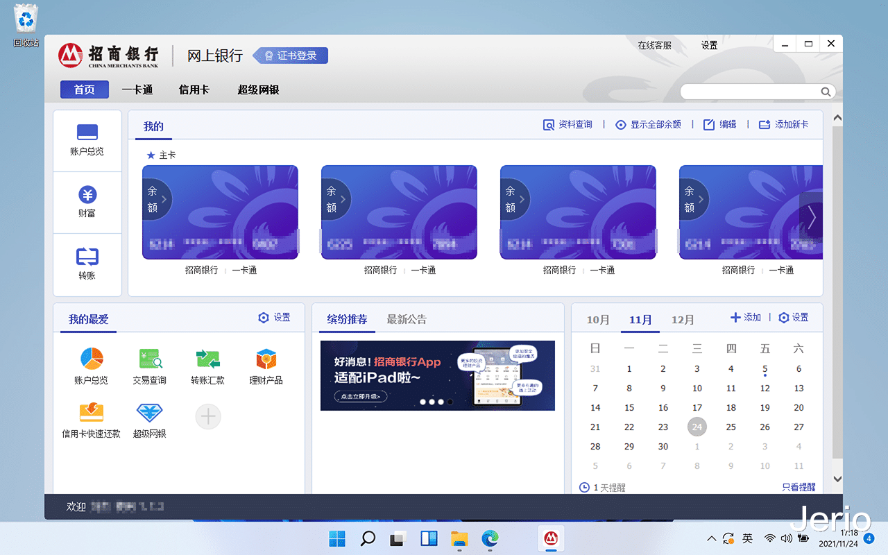The height and width of the screenshot is (555, 888).
Task: Open 理财产品 favorite icon
Action: (266, 359)
